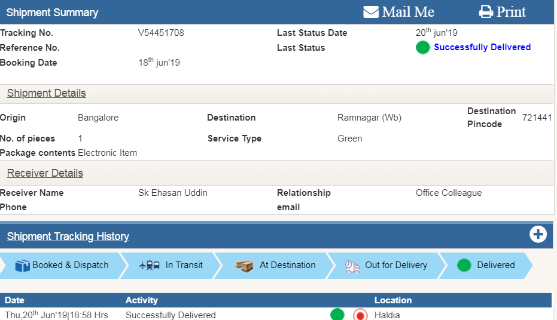Click the Booked & Dispatch box icon
The width and height of the screenshot is (557, 320).
click(x=22, y=265)
